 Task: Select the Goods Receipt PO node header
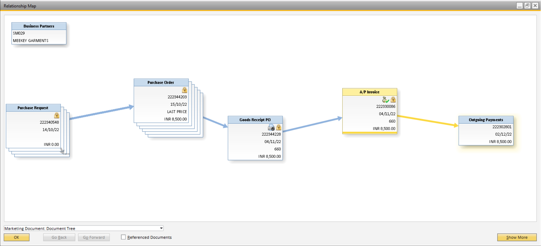click(255, 120)
